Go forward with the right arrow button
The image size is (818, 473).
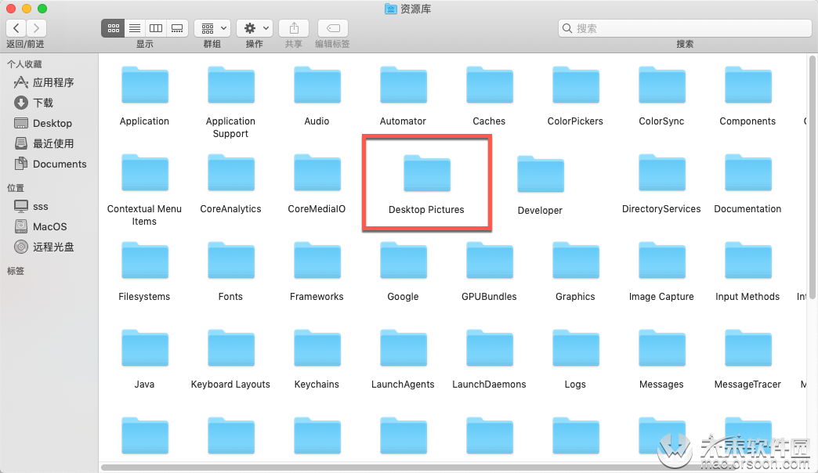36,28
